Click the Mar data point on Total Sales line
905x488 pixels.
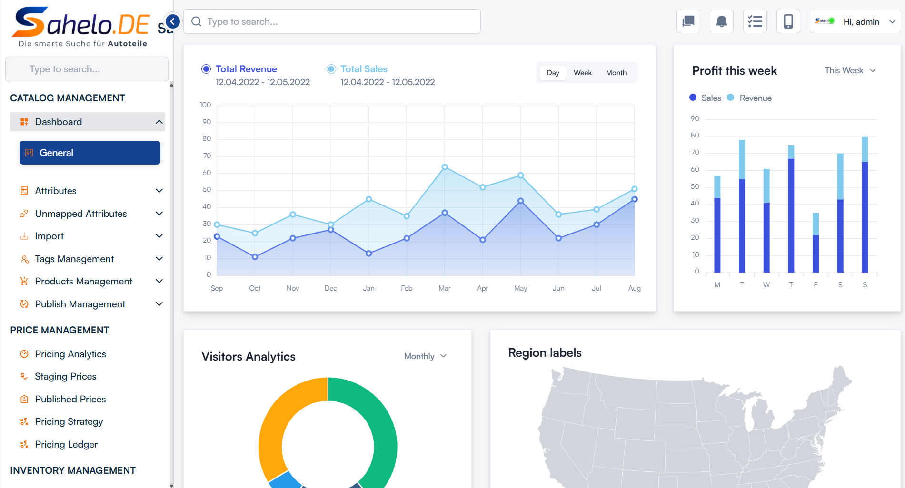445,167
